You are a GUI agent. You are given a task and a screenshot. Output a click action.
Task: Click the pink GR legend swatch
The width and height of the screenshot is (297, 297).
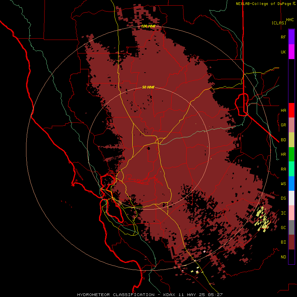[291, 125]
